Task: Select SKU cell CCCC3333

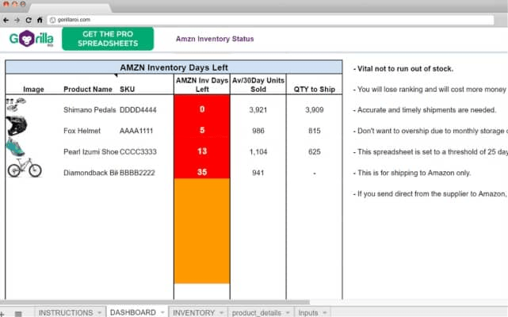Action: (138, 151)
